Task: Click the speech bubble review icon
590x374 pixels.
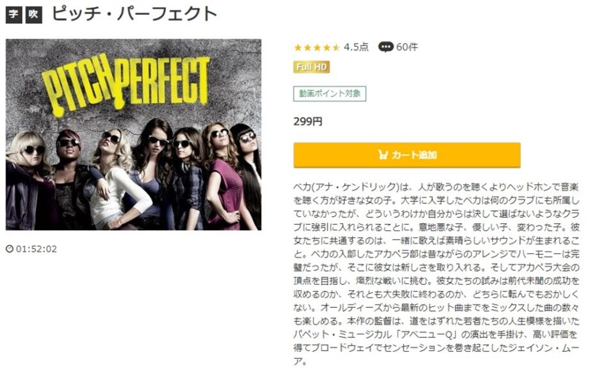Action: [386, 47]
